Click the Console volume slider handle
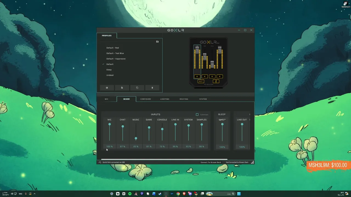 162,129
